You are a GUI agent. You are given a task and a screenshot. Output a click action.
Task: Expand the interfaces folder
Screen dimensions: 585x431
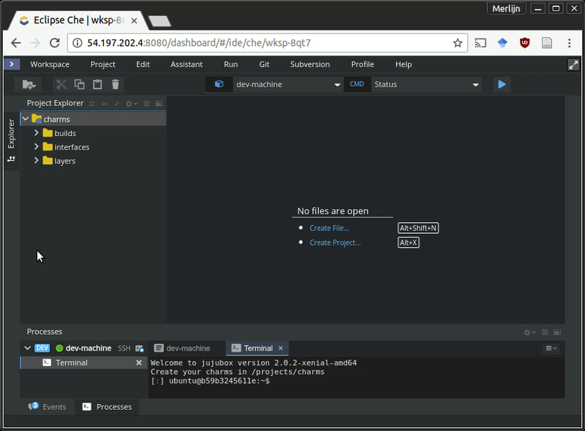(36, 147)
